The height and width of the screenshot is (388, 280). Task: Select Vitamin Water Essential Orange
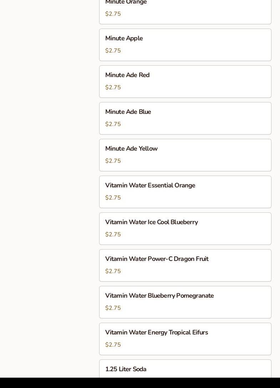pos(185,192)
